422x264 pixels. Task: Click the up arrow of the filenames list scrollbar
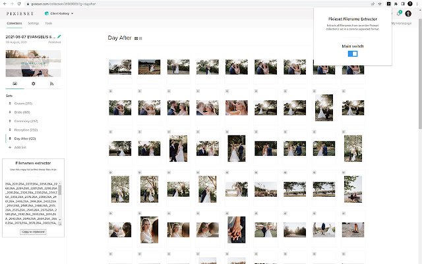(60, 183)
